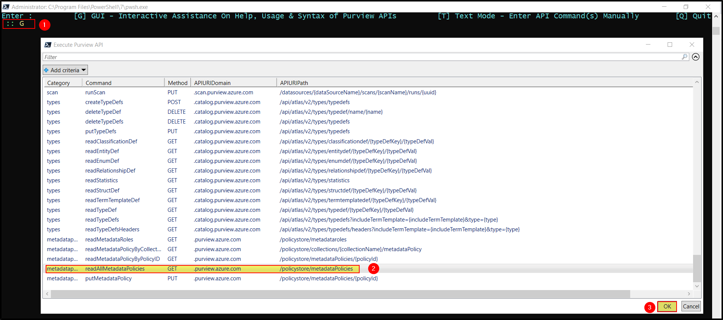Select the readTypeDefs command row

369,220
